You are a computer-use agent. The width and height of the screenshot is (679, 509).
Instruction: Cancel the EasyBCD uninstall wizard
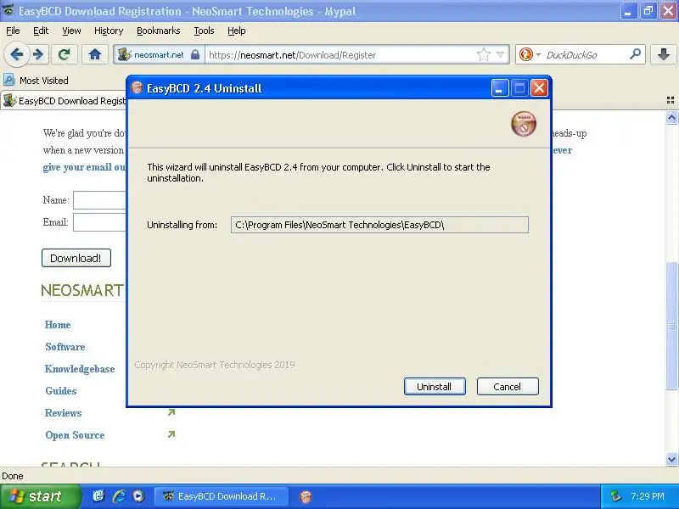coord(508,387)
